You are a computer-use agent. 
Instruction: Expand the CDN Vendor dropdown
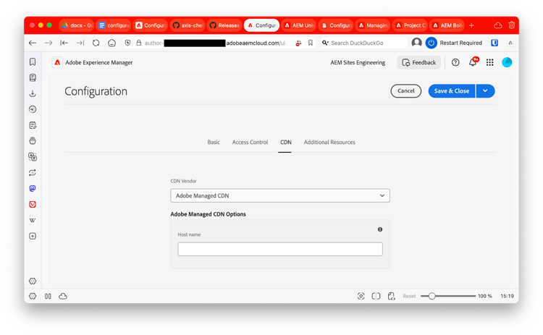click(279, 195)
